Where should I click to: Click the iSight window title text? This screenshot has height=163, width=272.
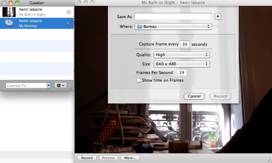(173, 2)
